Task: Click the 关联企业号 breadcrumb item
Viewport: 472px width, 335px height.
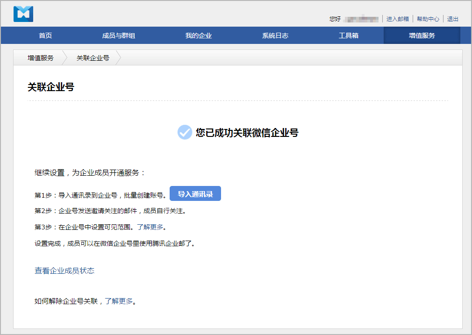Action: 93,58
